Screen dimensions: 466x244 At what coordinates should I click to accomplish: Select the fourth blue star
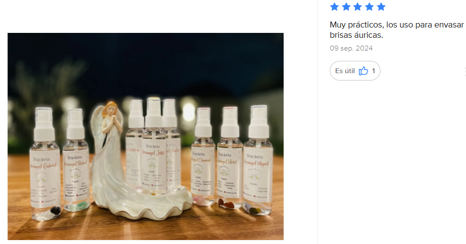click(369, 7)
